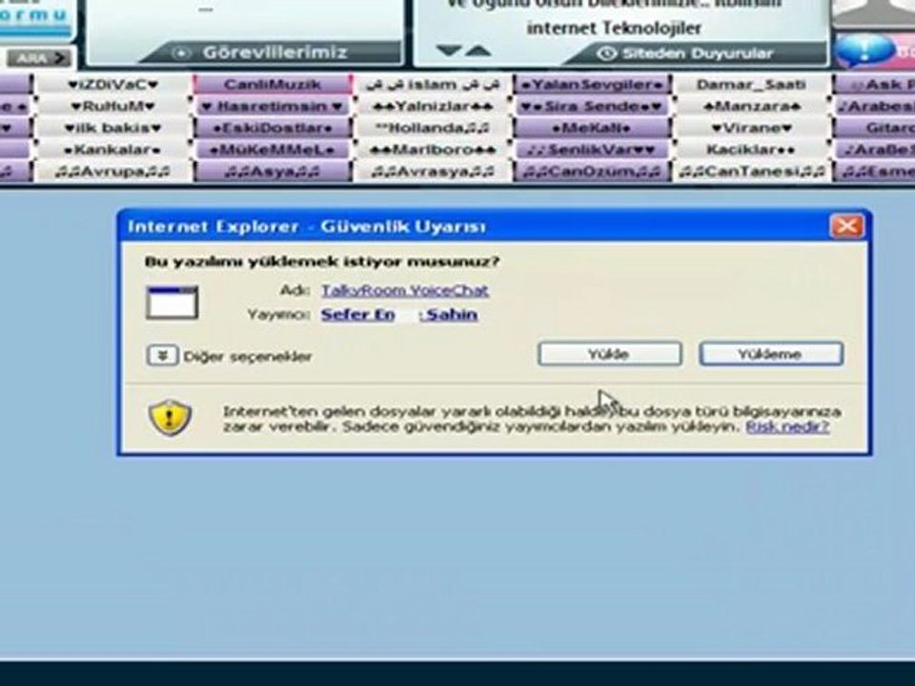Enter the Avrasya chat room
Screen dimensions: 915x686
pos(433,171)
